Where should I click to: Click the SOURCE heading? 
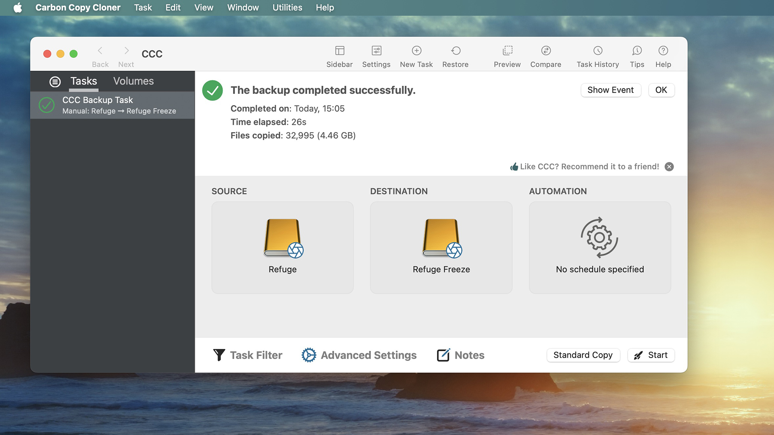click(x=229, y=191)
